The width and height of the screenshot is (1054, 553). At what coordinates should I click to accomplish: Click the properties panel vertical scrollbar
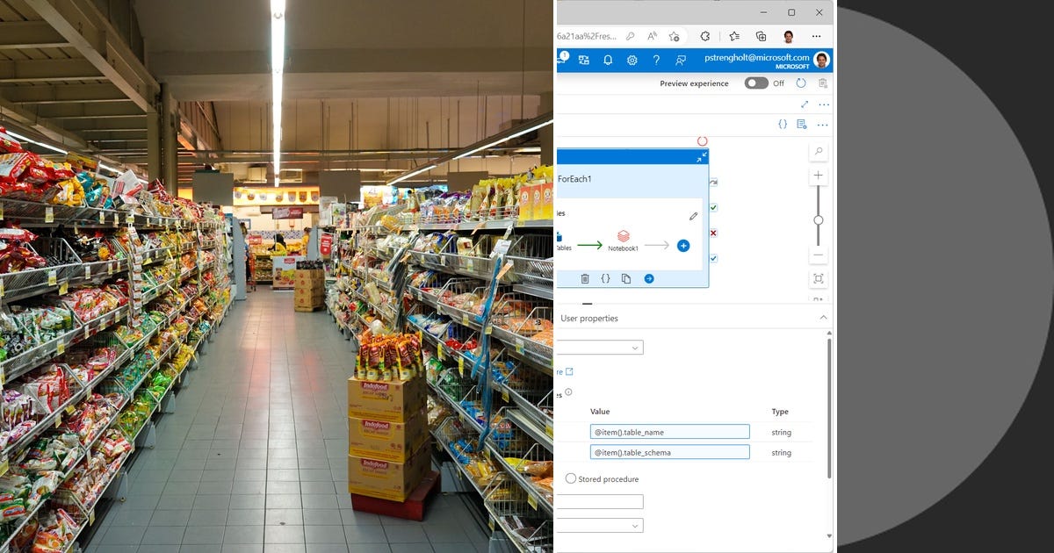pos(829,408)
